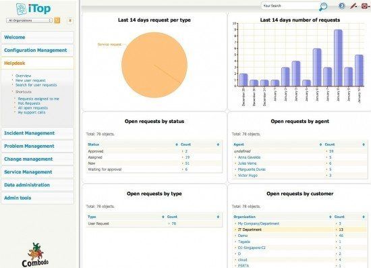This screenshot has width=371, height=268.
Task: Sort by the Organization column header
Action: click(244, 217)
